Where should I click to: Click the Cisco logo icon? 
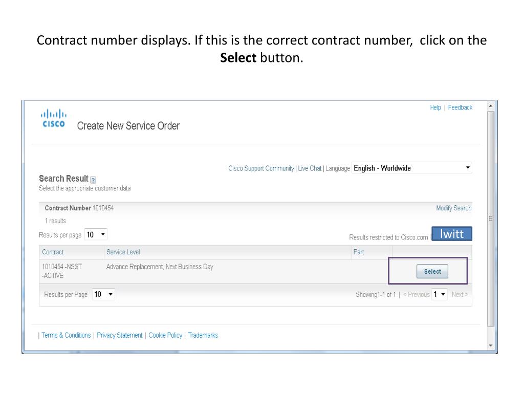coord(53,119)
